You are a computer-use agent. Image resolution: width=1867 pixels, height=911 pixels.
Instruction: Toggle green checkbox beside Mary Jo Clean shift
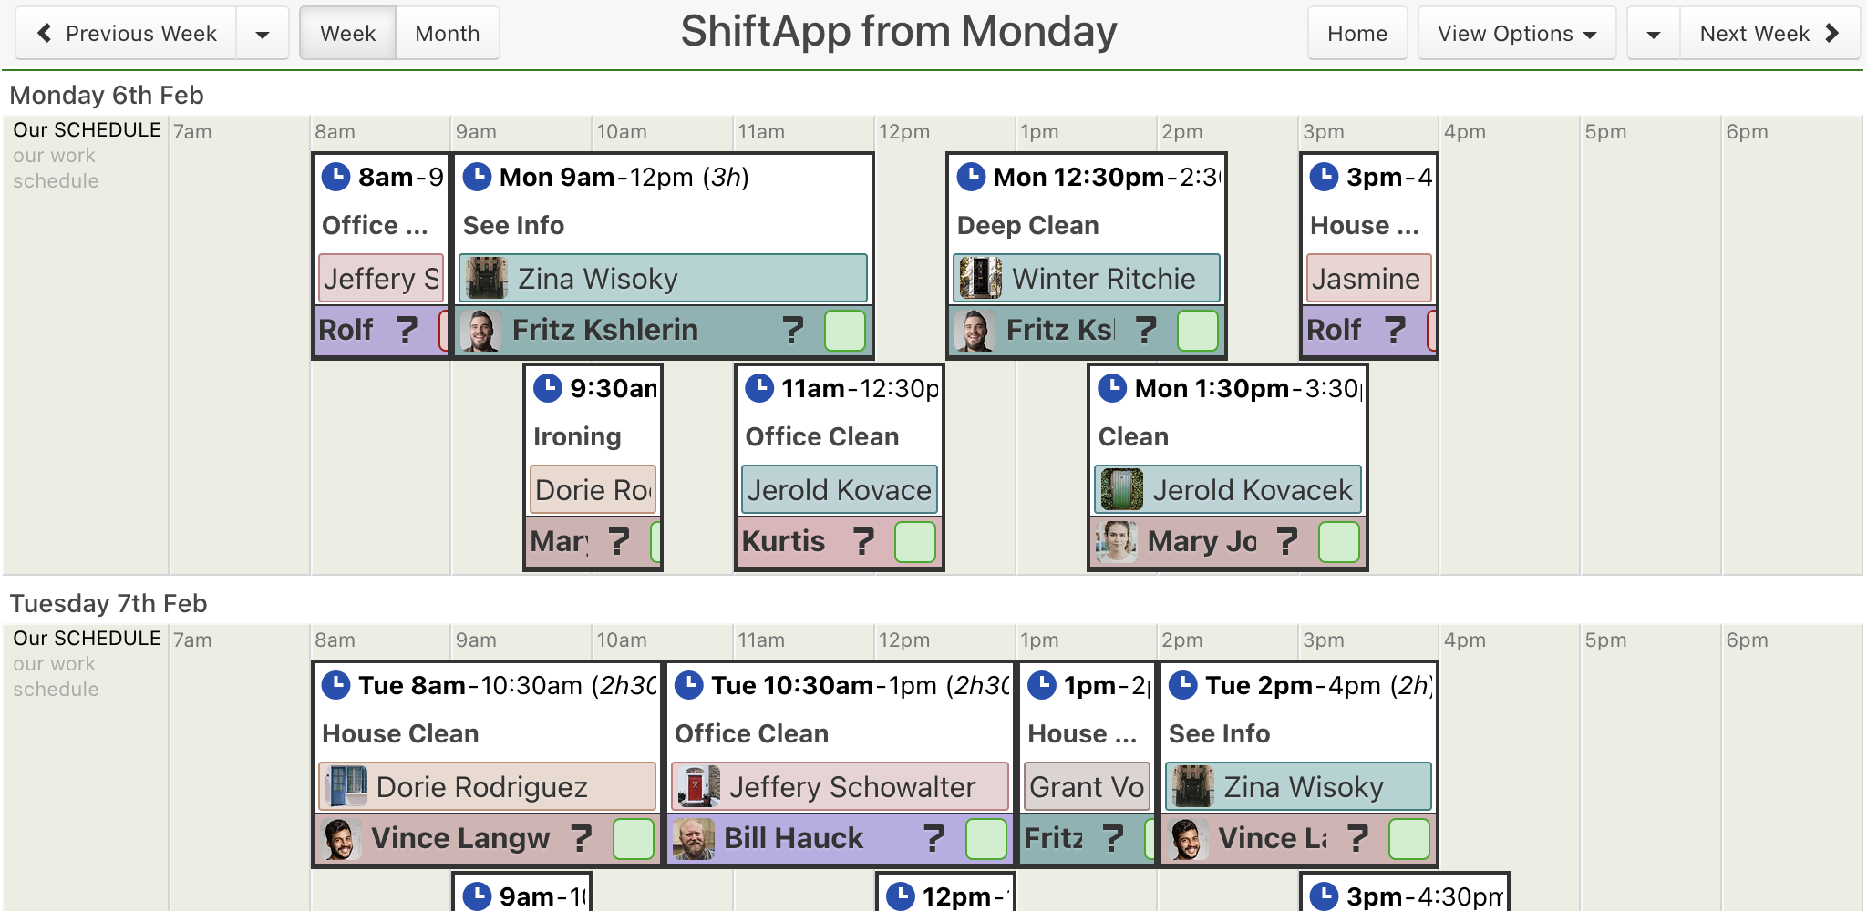click(x=1339, y=541)
